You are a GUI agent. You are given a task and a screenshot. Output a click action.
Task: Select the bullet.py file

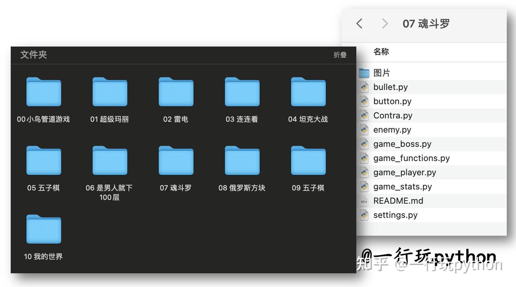coord(390,87)
